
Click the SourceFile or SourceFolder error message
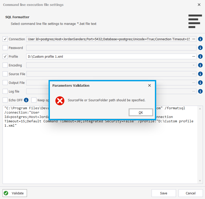[x=107, y=100]
